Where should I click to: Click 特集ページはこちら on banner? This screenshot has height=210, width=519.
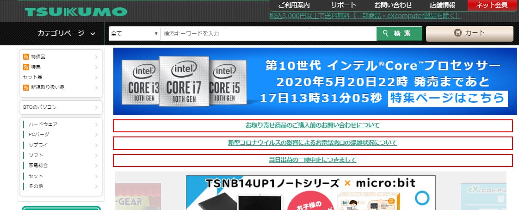pos(448,99)
